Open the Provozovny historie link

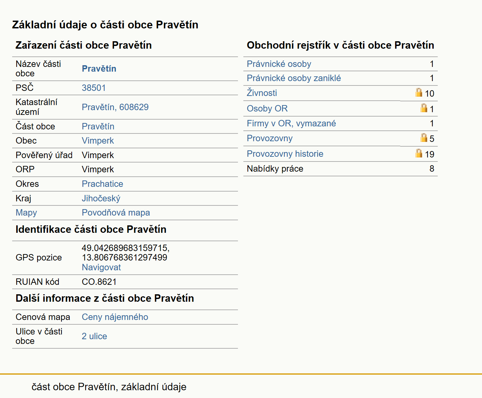click(x=285, y=154)
